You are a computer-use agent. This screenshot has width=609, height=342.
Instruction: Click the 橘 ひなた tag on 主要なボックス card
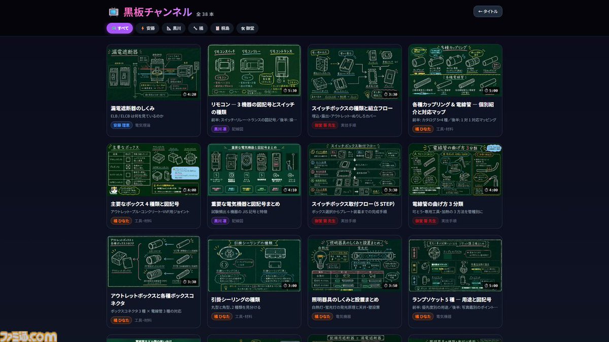point(121,221)
